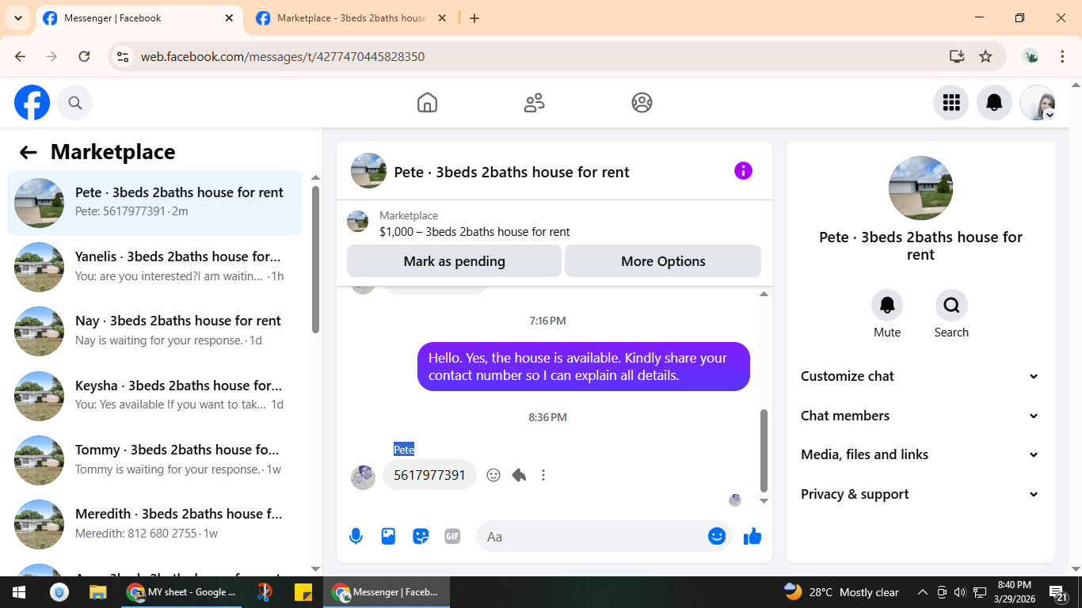Send a thumbs up like
This screenshot has width=1082, height=608.
[752, 537]
